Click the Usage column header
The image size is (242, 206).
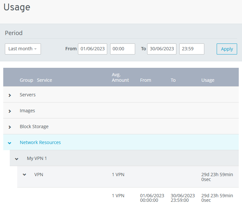tap(208, 80)
